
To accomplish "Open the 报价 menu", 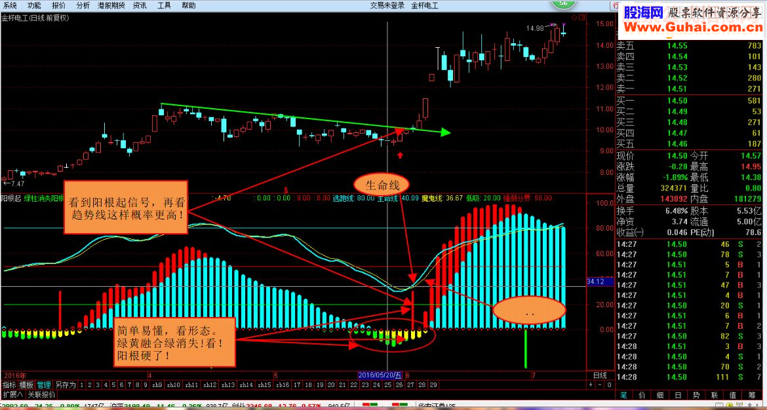I will pyautogui.click(x=59, y=5).
